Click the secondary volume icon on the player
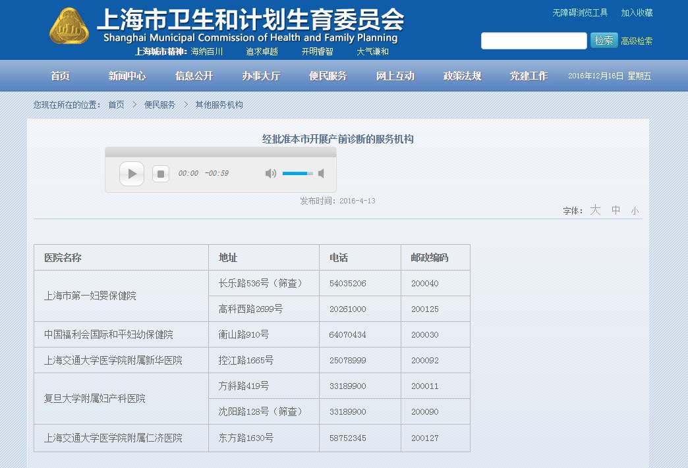 pyautogui.click(x=321, y=173)
